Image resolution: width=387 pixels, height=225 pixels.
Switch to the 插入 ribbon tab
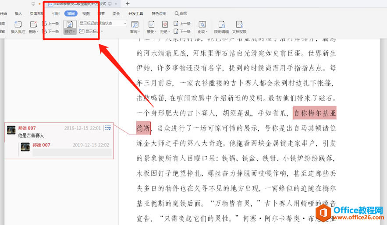pos(18,14)
